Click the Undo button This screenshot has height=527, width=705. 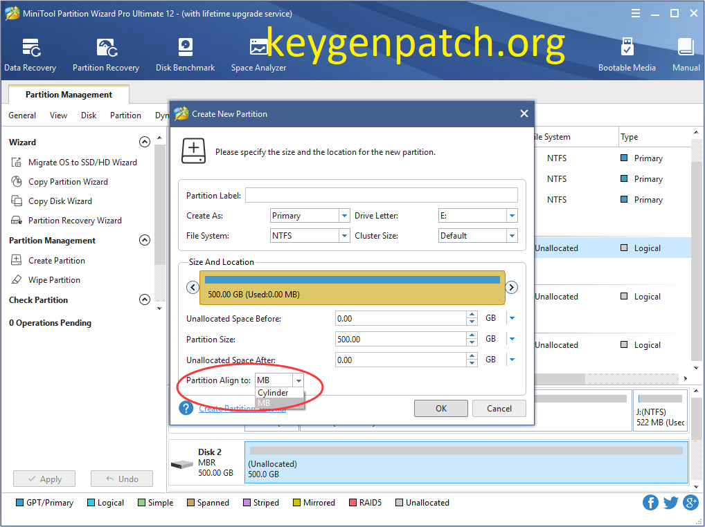click(x=122, y=479)
